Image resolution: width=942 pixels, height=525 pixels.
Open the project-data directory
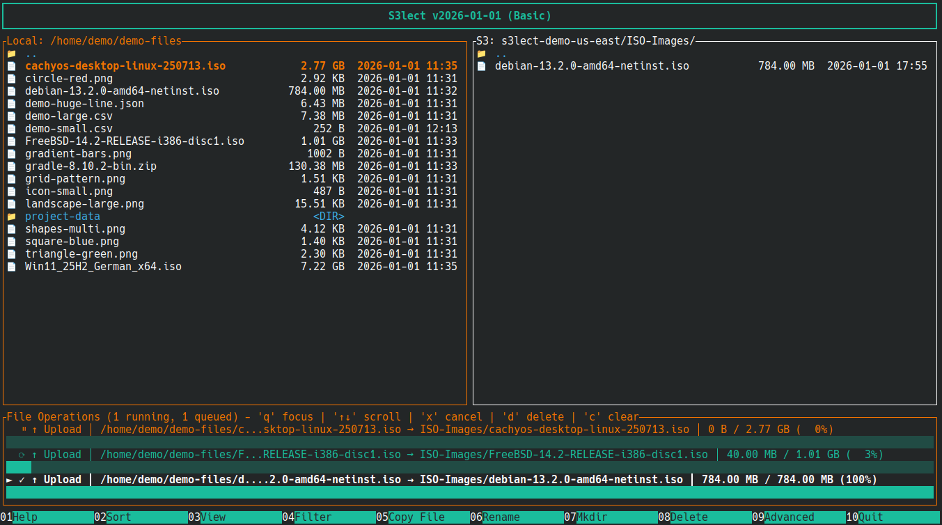62,216
